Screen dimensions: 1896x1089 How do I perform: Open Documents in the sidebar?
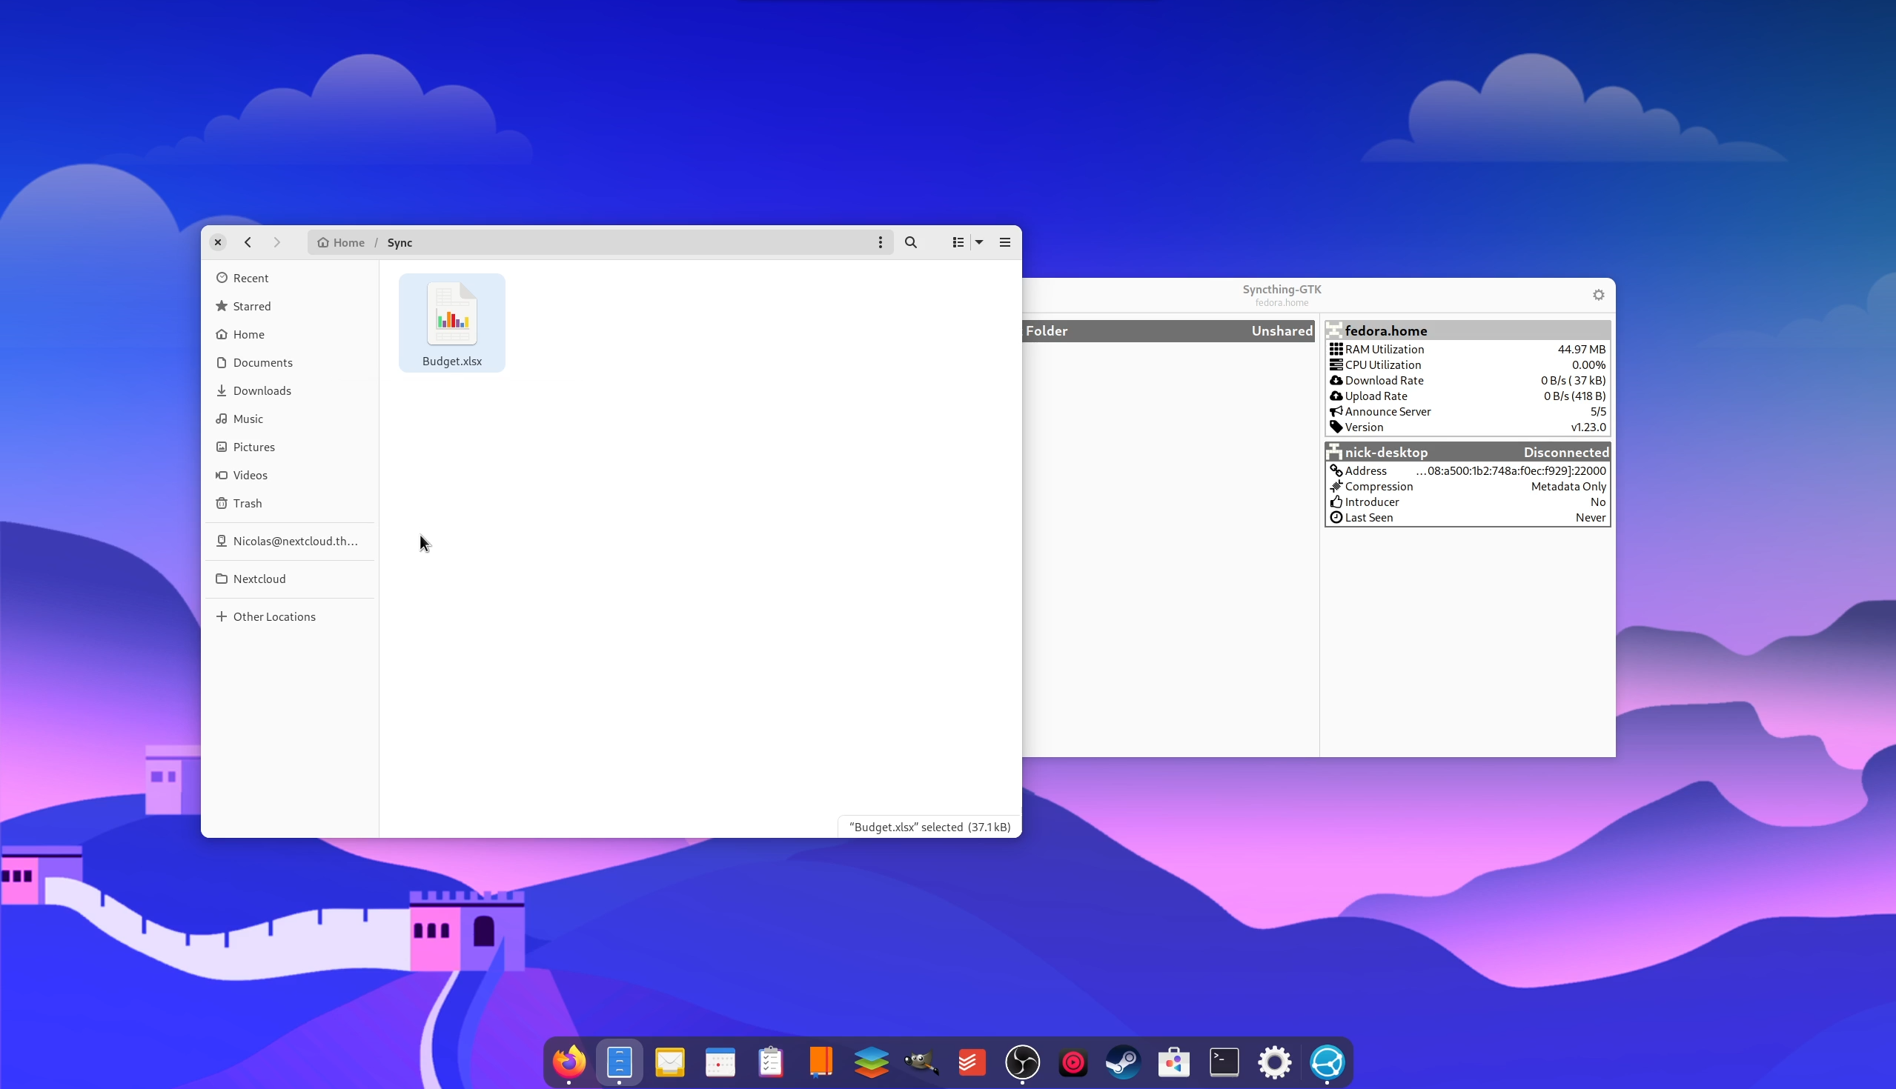[x=290, y=363]
